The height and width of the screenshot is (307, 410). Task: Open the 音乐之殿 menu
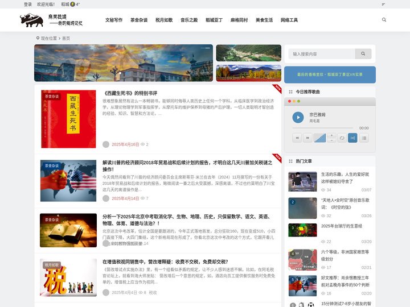[x=189, y=20]
